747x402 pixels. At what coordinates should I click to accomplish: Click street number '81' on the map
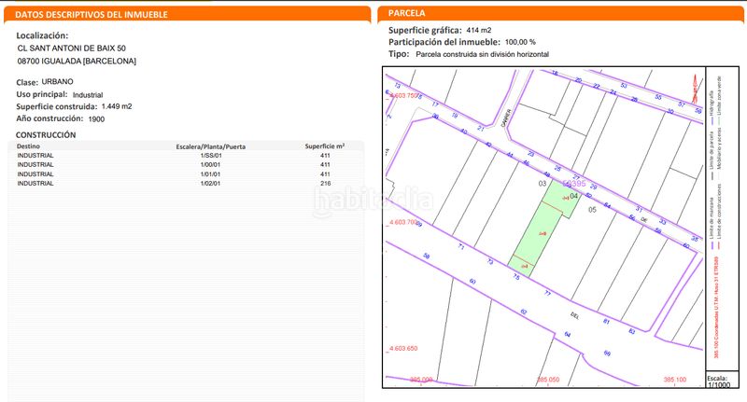pos(606,322)
